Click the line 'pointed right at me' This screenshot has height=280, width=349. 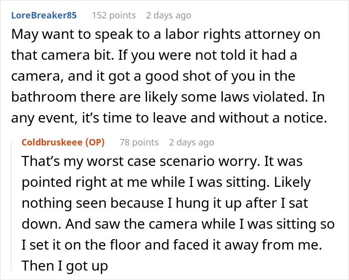[166, 182]
